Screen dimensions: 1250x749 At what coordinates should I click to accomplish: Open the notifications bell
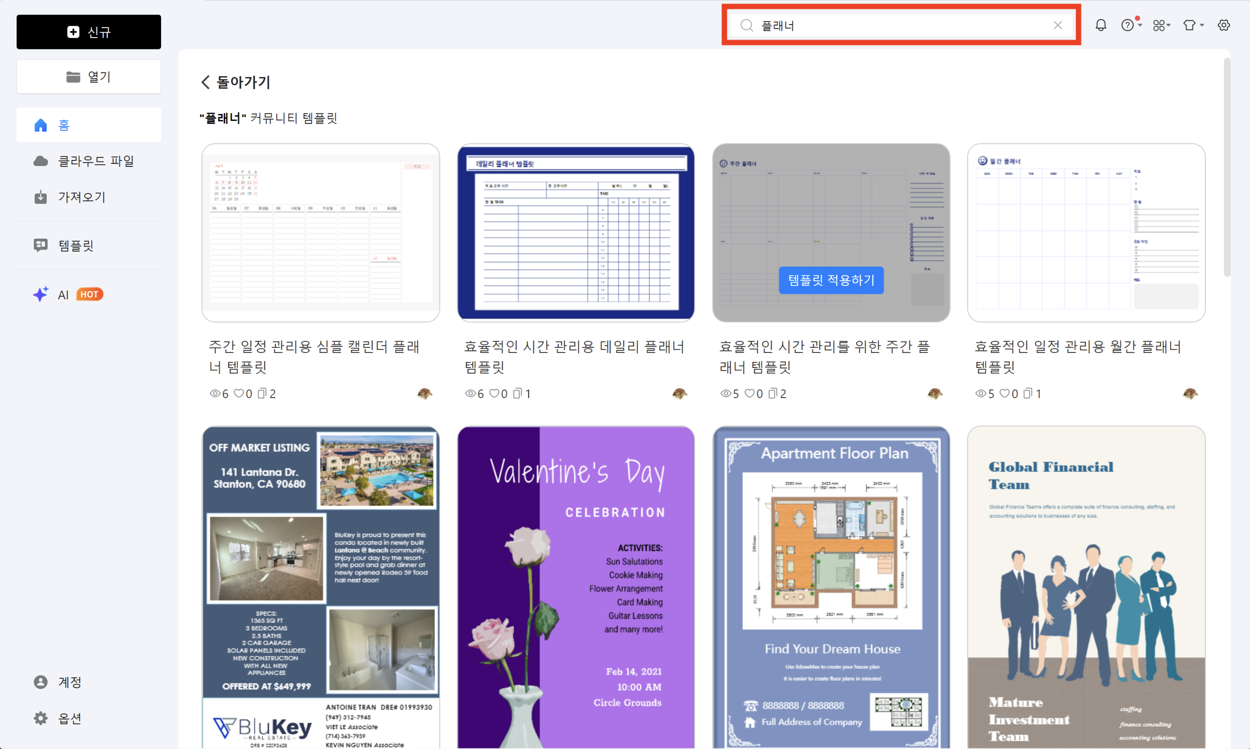[x=1101, y=25]
